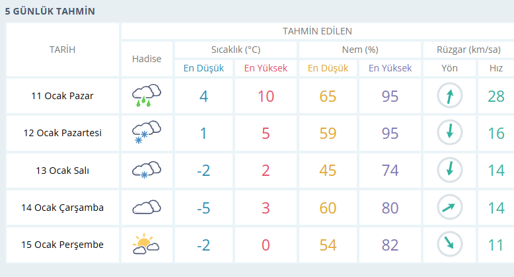Click the wind direction arrow for 14 Ocak Çarşamba
The image size is (514, 277).
450,208
